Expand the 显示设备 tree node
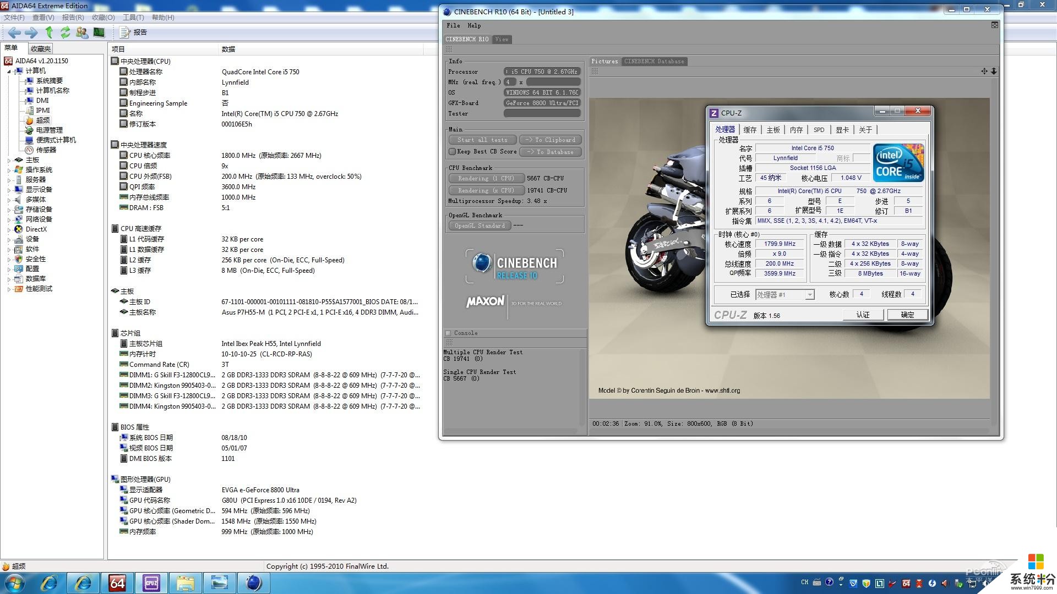1057x594 pixels. click(x=9, y=190)
